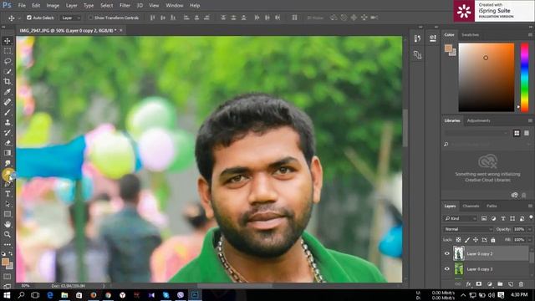Click the delete layer trash icon
This screenshot has width=535, height=301.
coord(521,284)
